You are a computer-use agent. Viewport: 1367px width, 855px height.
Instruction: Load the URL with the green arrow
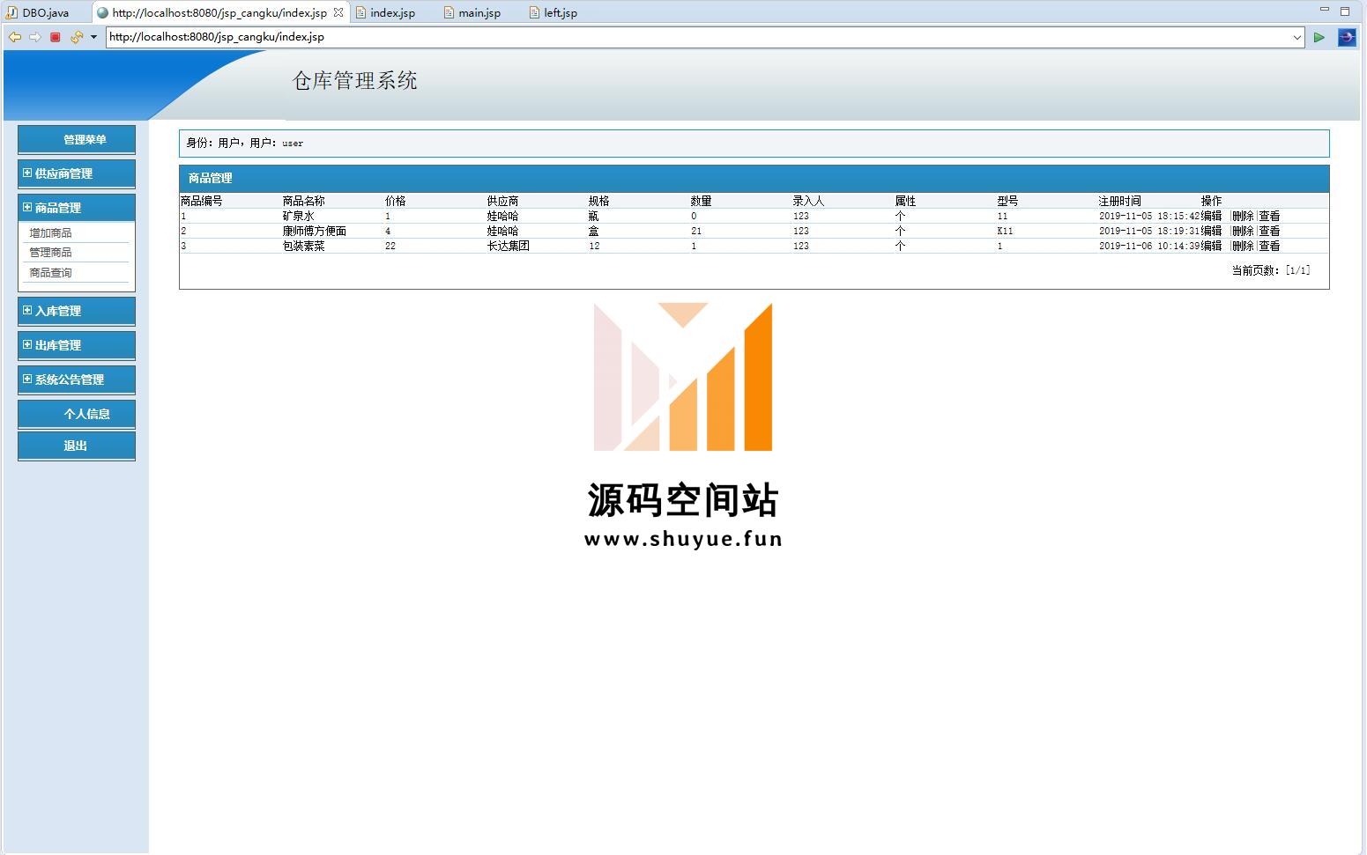[1319, 37]
